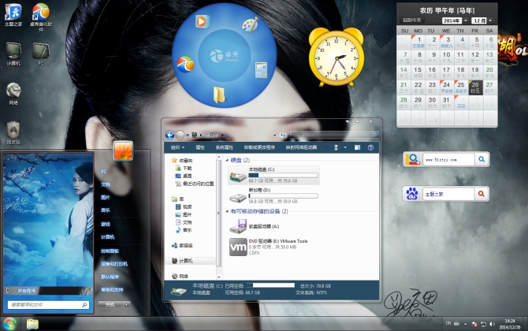This screenshot has height=331, width=528.
Task: Go back in the Explorer window
Action: point(169,136)
